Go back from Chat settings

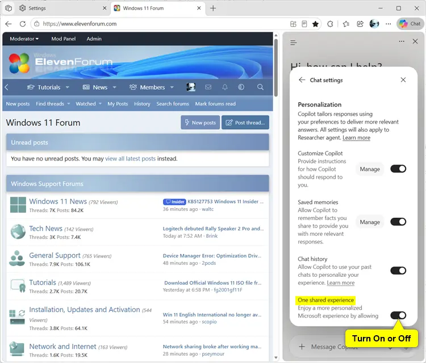(x=302, y=80)
